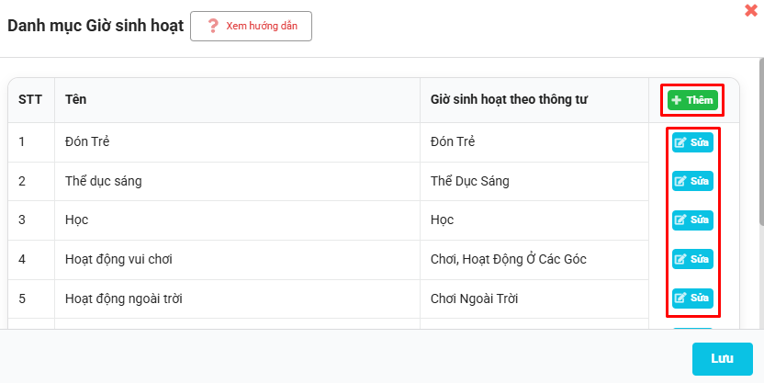The height and width of the screenshot is (383, 764).
Task: Edit the Đón Trẻ row with Sửa
Action: click(x=692, y=142)
